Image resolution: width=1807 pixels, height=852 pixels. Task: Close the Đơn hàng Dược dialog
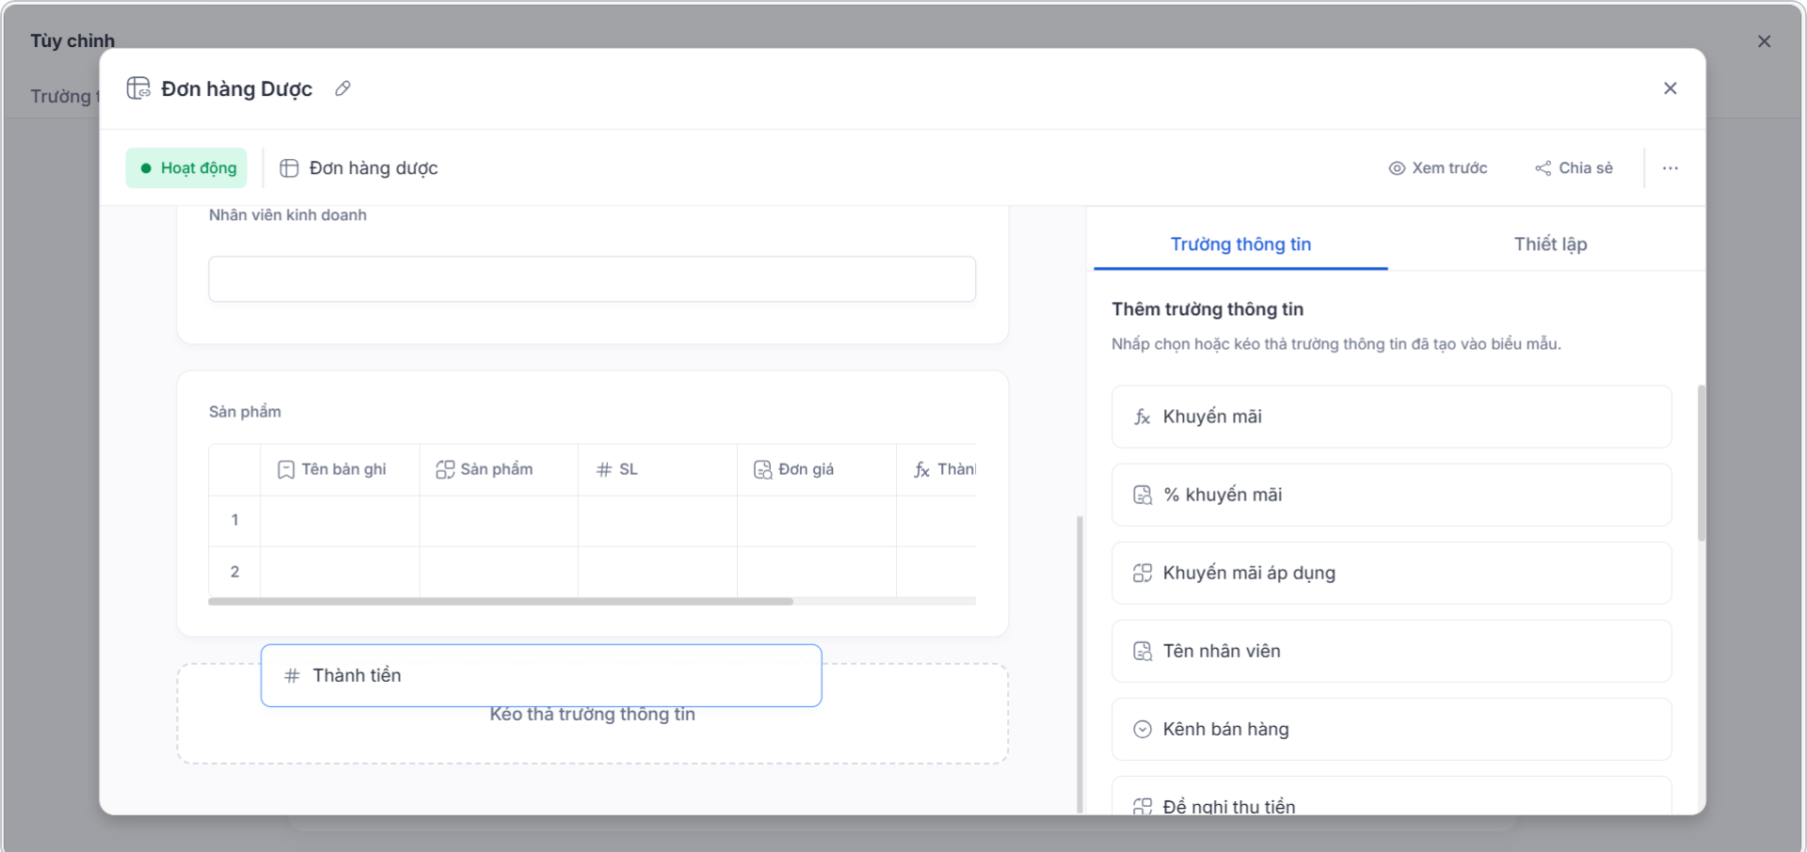(1670, 88)
